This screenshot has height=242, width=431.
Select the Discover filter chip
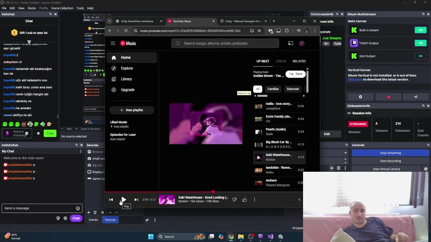coord(293,89)
